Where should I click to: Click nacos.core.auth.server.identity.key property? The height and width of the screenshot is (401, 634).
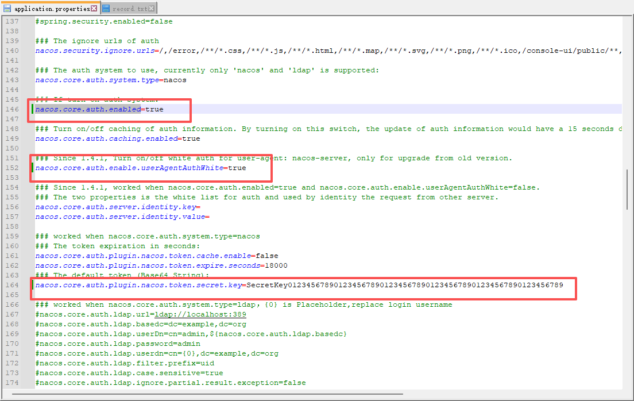tap(115, 207)
